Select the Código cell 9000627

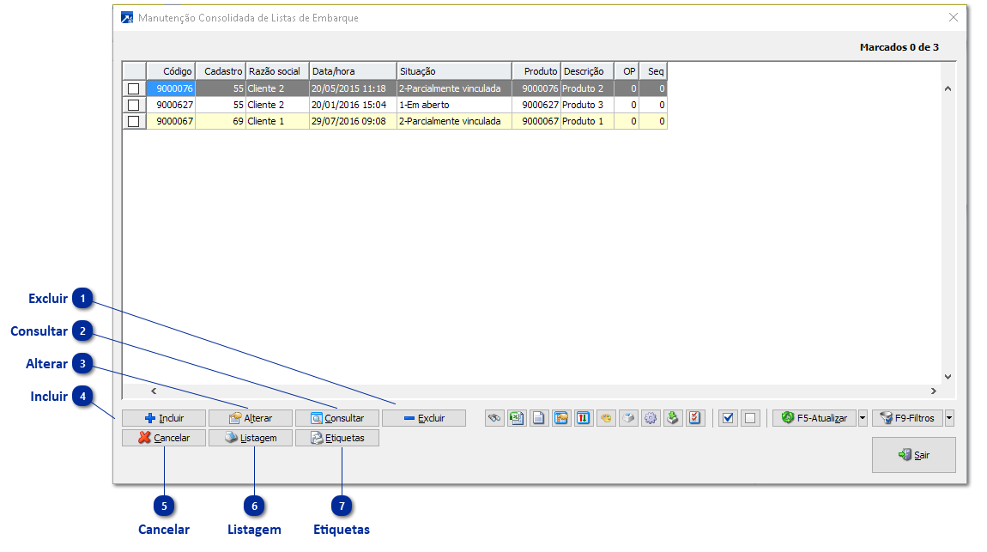tap(171, 105)
